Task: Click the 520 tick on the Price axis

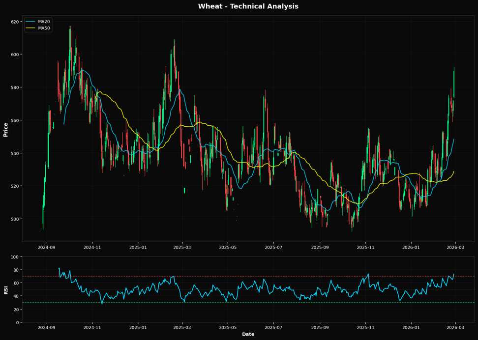Action: (x=16, y=186)
